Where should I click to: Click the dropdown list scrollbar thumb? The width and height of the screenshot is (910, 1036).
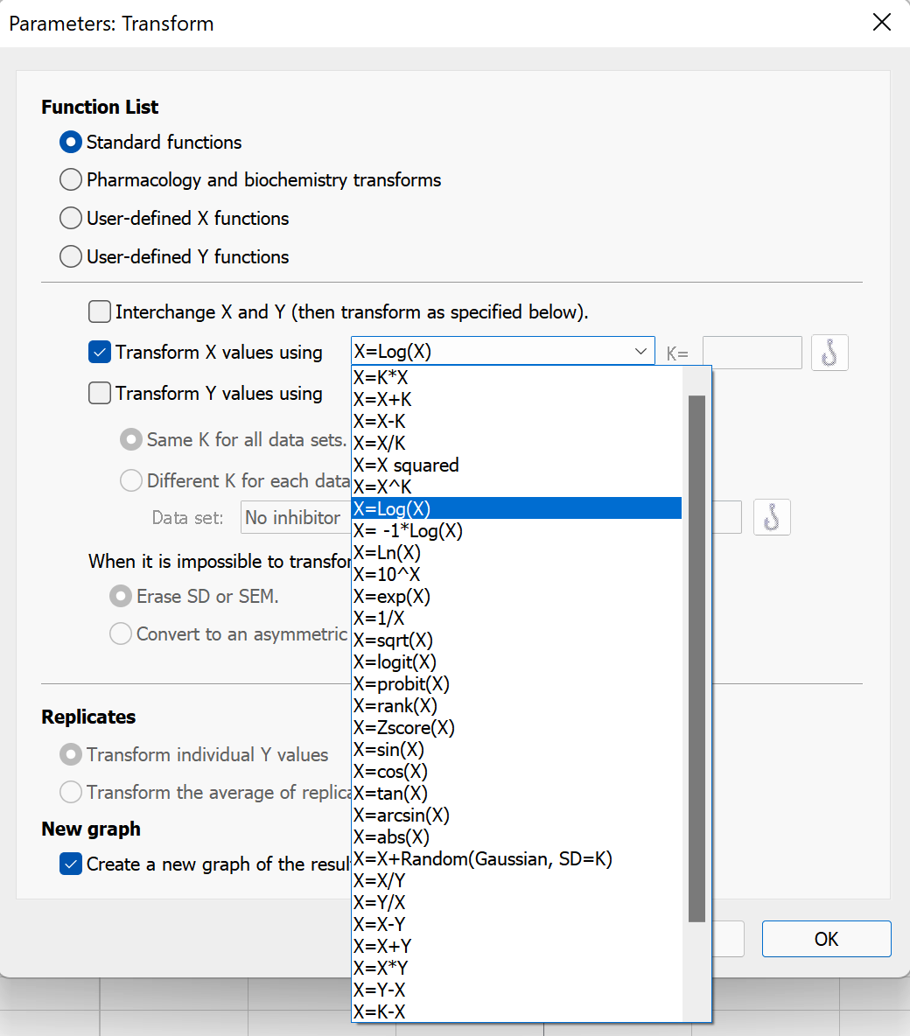click(696, 658)
